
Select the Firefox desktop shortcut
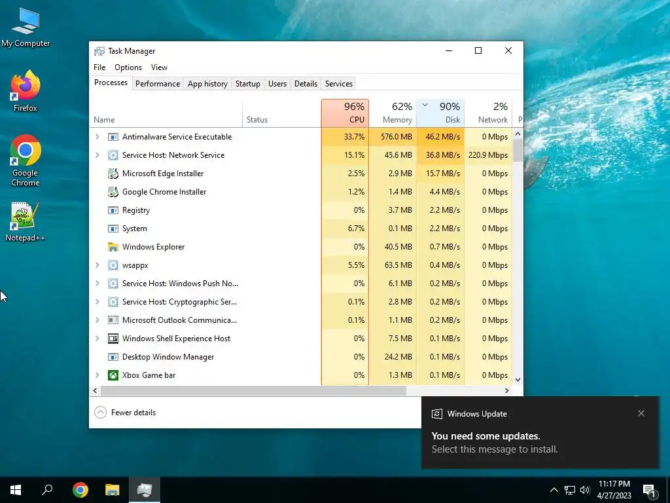(x=26, y=90)
